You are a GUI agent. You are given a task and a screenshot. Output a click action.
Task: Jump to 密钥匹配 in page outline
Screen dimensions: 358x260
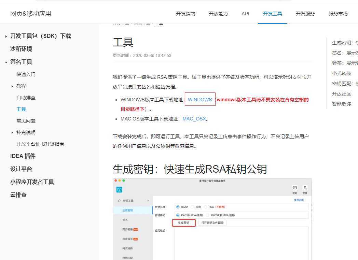pos(345,84)
